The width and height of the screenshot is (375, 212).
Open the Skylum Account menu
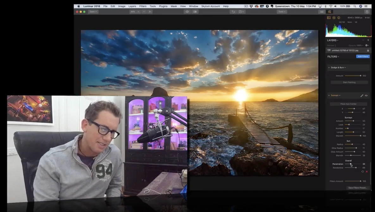click(210, 6)
